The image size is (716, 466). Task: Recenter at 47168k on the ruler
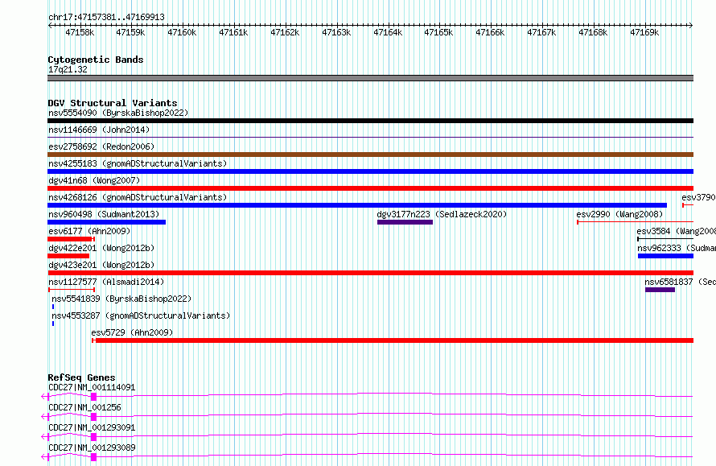(593, 32)
